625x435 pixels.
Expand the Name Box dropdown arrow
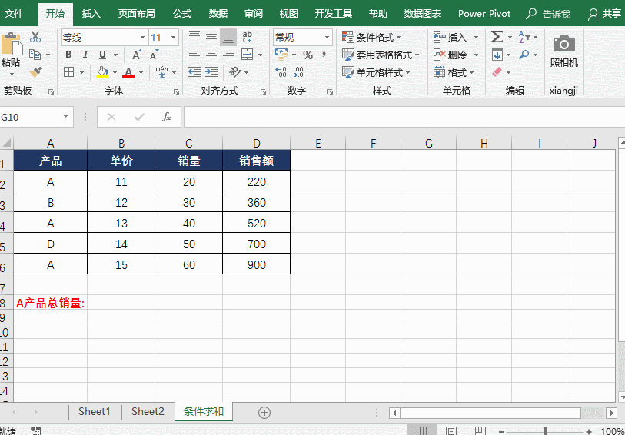pos(66,117)
